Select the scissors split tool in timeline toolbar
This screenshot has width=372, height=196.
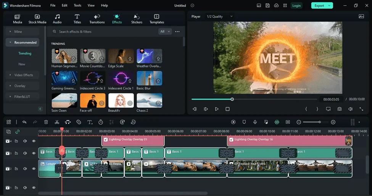57,122
